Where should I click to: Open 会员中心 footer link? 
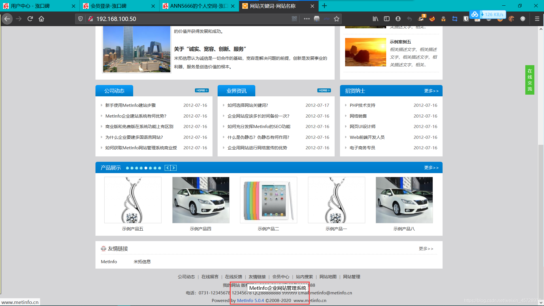point(280,277)
